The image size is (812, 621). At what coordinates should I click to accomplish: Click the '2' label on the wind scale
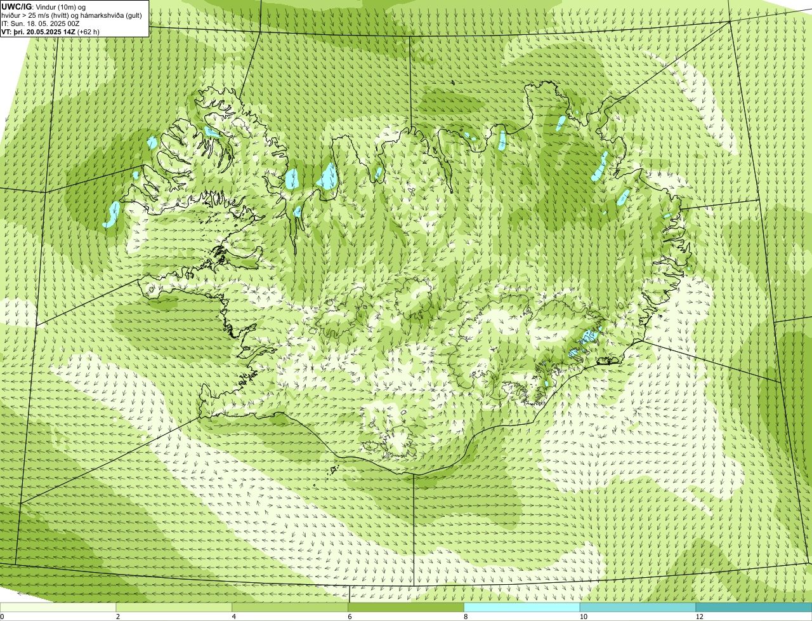click(118, 617)
